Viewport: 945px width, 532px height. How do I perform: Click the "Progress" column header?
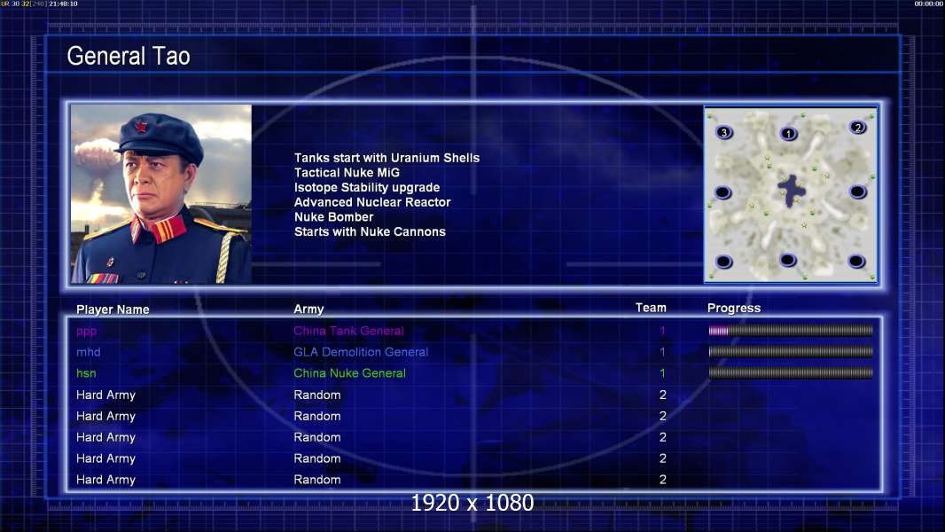734,308
